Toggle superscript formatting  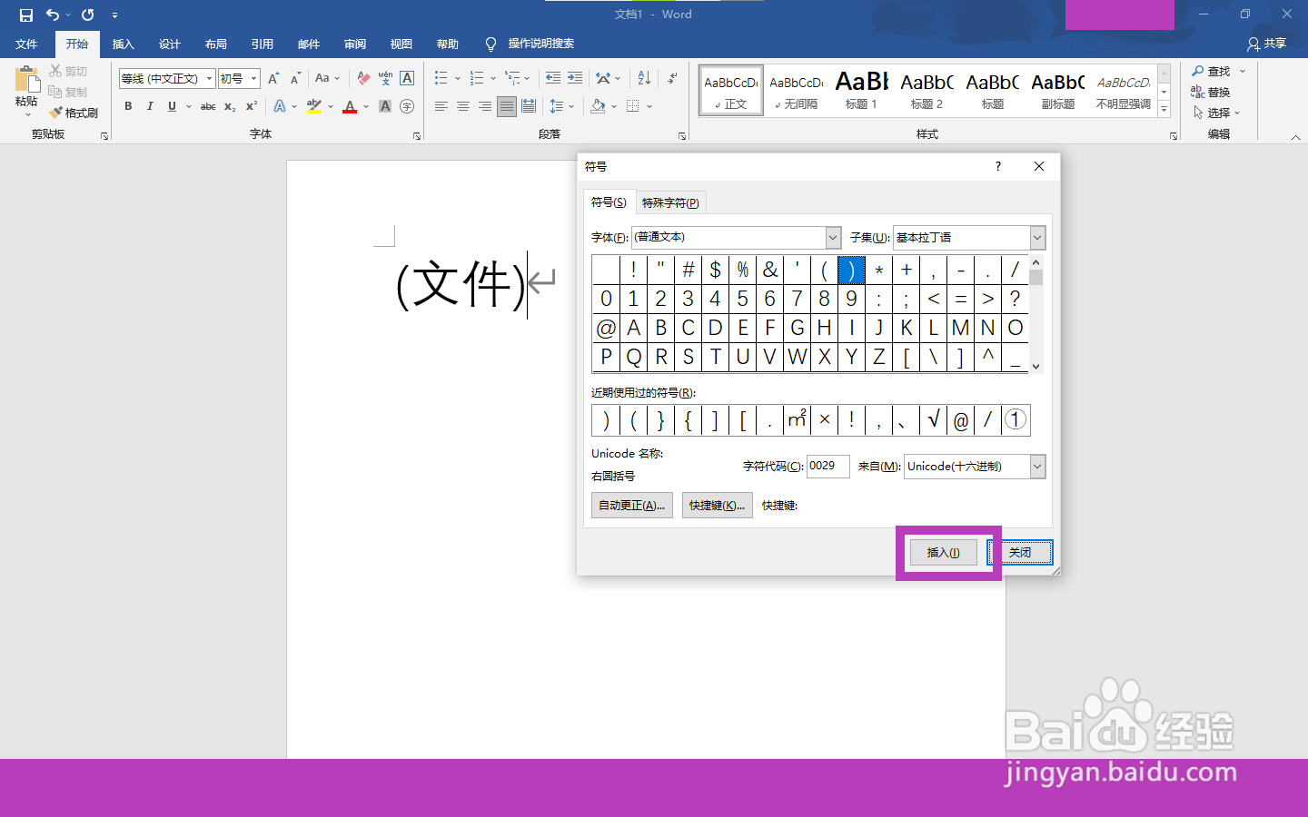[x=252, y=106]
